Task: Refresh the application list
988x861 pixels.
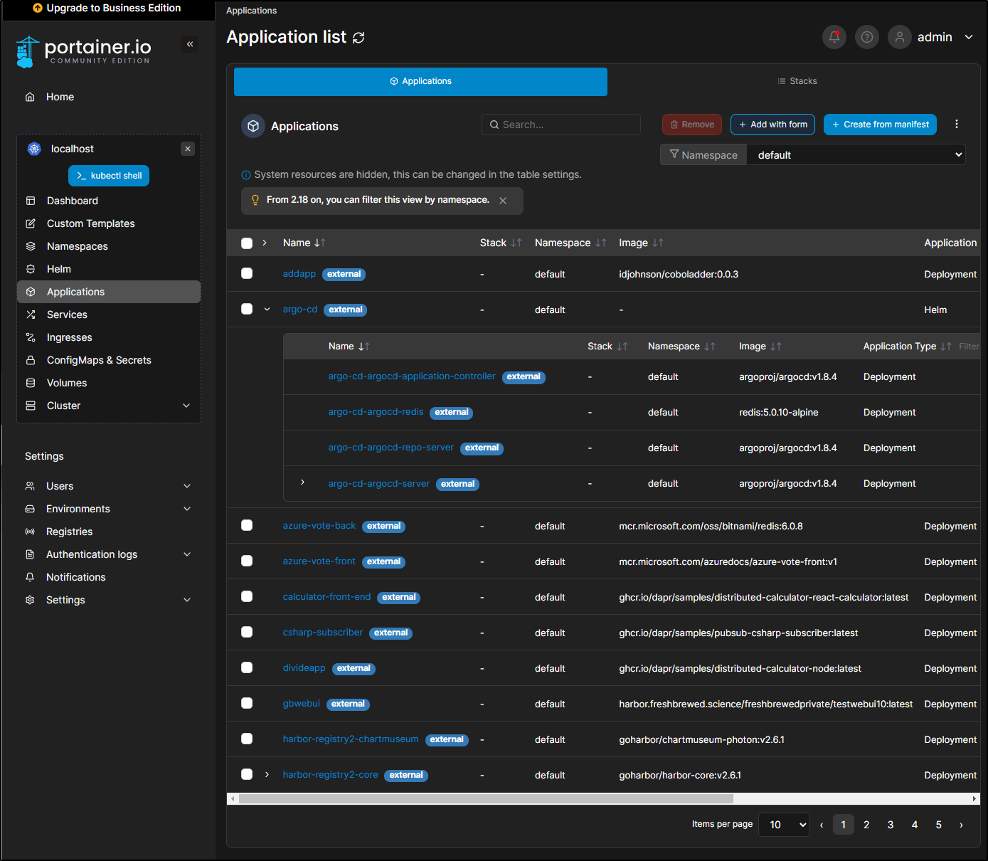Action: (358, 38)
